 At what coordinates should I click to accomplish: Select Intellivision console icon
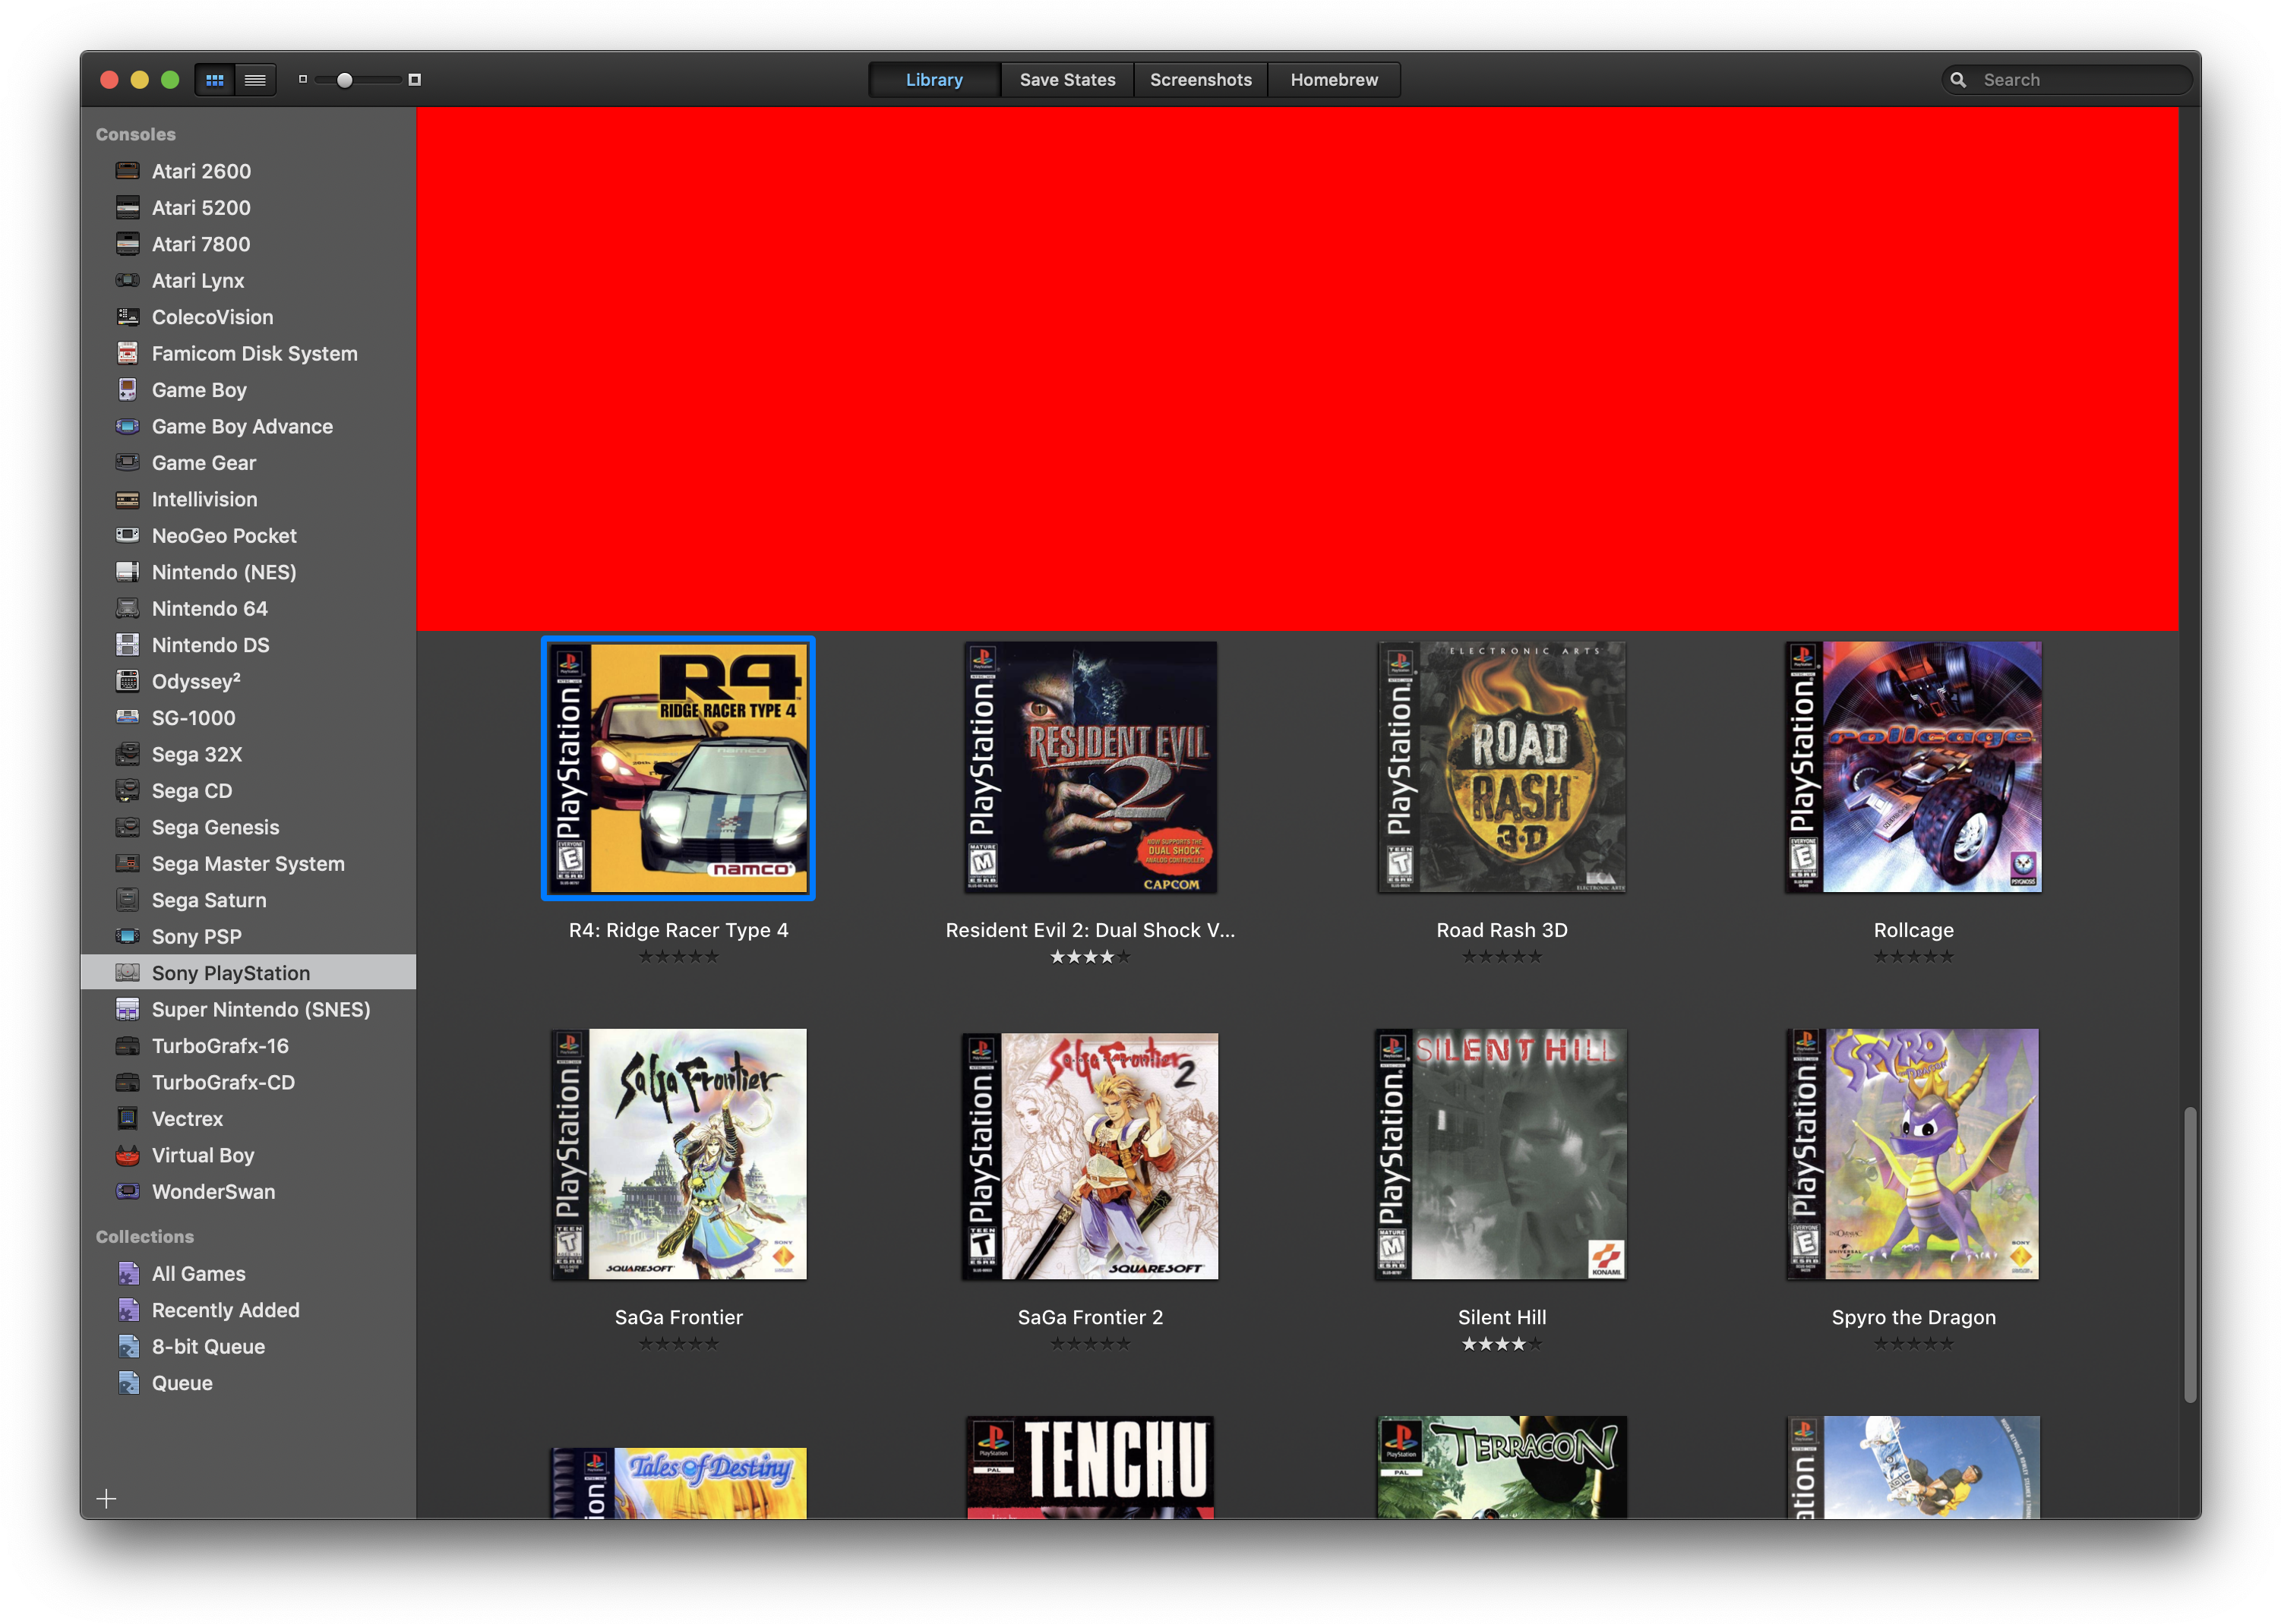coord(128,499)
